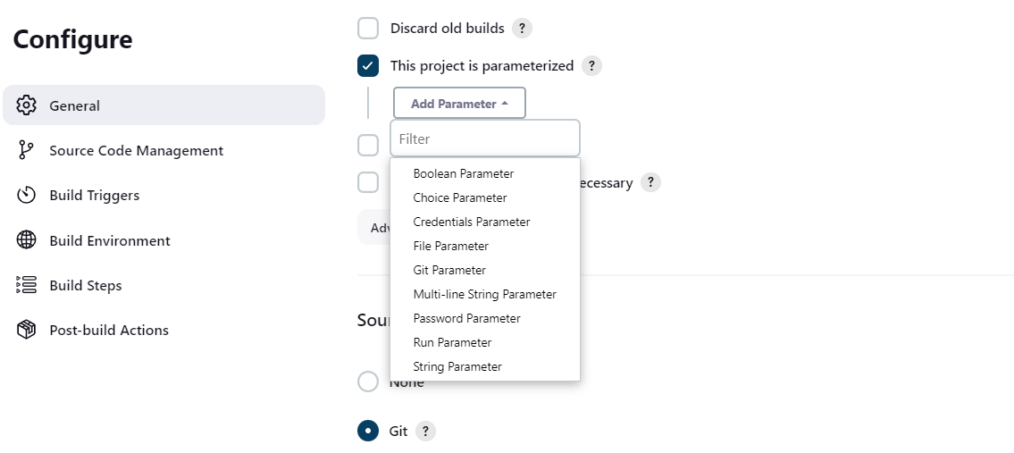Viewport: 1014px width, 453px height.
Task: Select Boolean Parameter menu entry
Action: click(464, 173)
